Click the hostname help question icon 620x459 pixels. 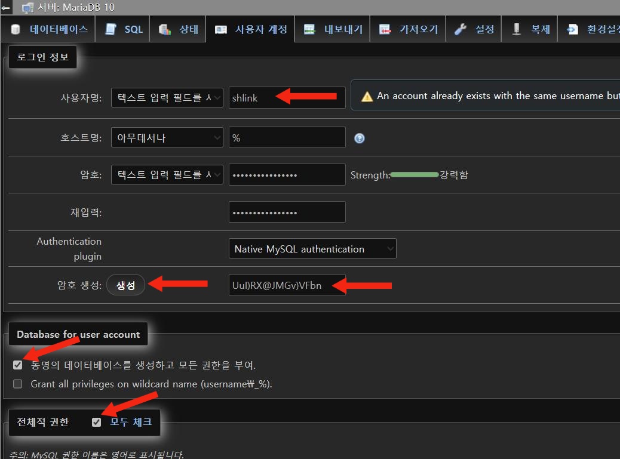[359, 138]
